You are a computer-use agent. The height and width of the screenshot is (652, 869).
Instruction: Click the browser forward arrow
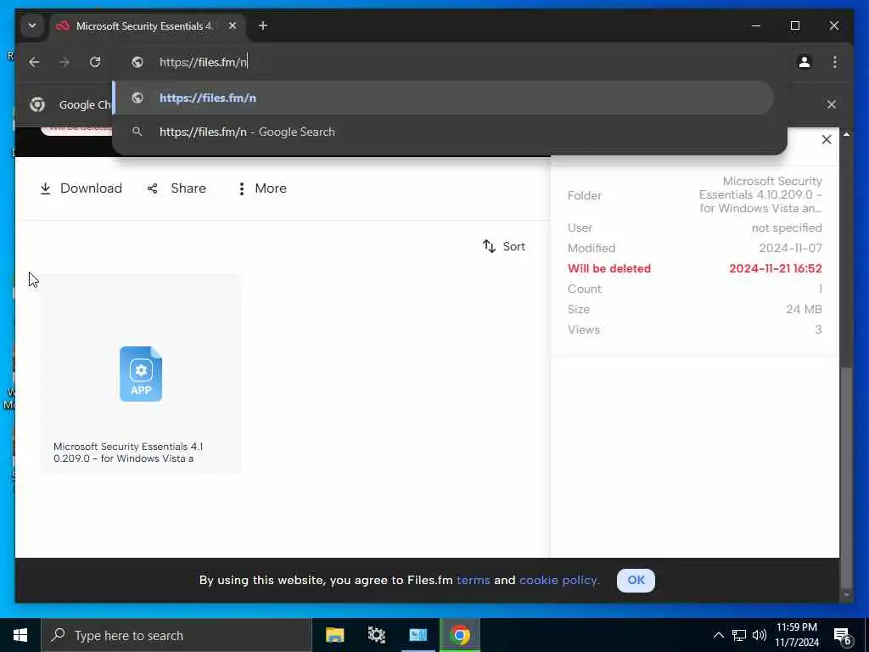(64, 62)
